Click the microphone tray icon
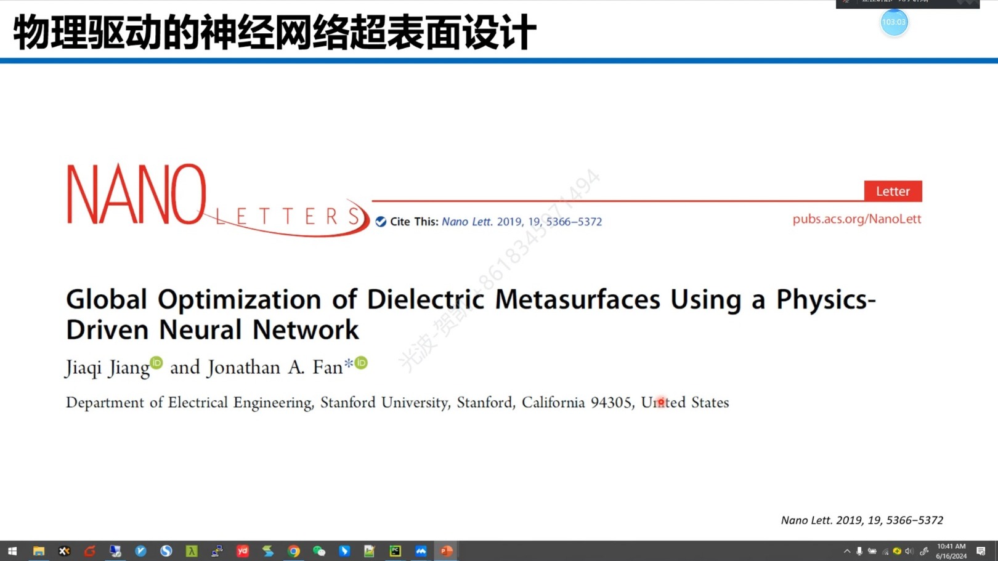The width and height of the screenshot is (998, 561). click(x=859, y=551)
